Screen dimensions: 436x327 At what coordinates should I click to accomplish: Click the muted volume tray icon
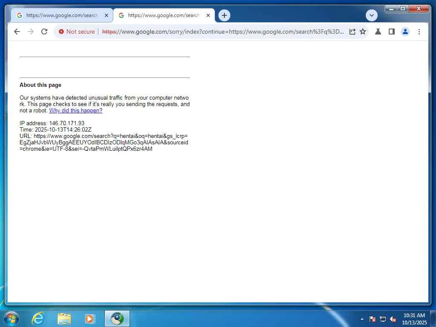point(393,319)
